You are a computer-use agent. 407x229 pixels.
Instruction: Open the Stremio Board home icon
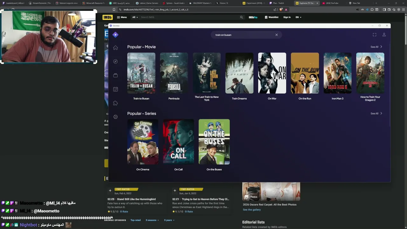click(x=115, y=48)
